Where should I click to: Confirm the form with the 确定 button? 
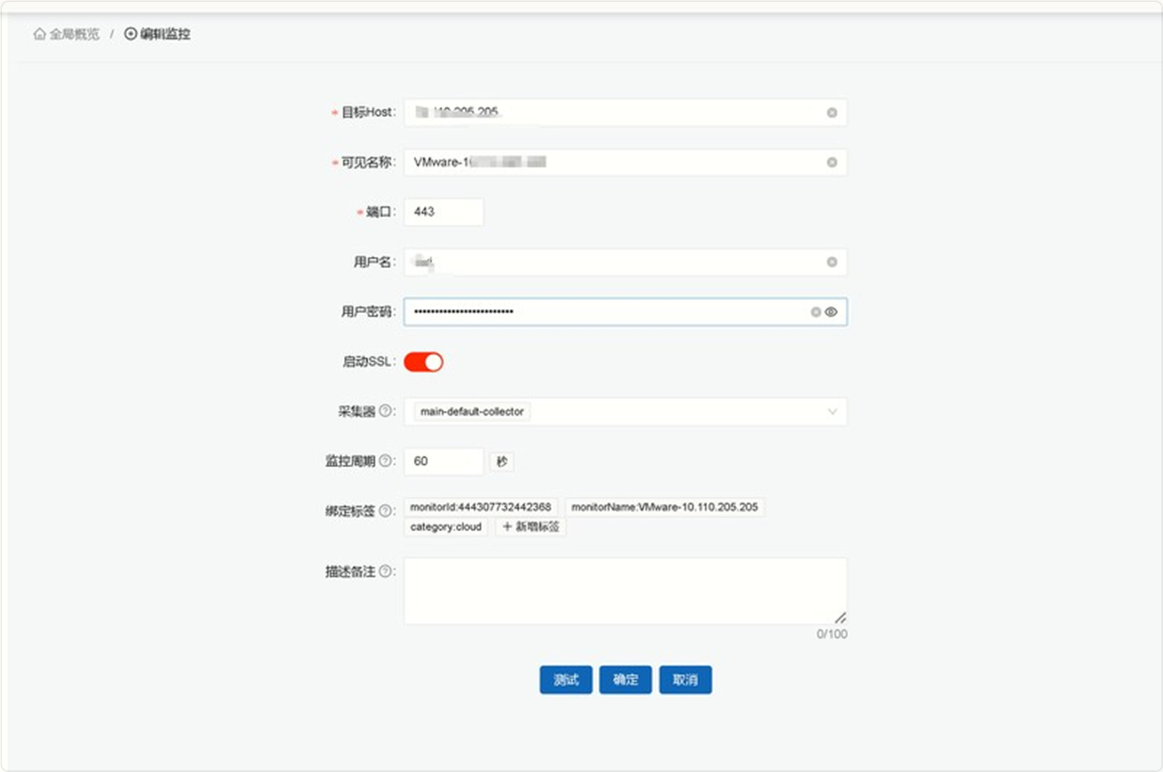[x=625, y=679]
